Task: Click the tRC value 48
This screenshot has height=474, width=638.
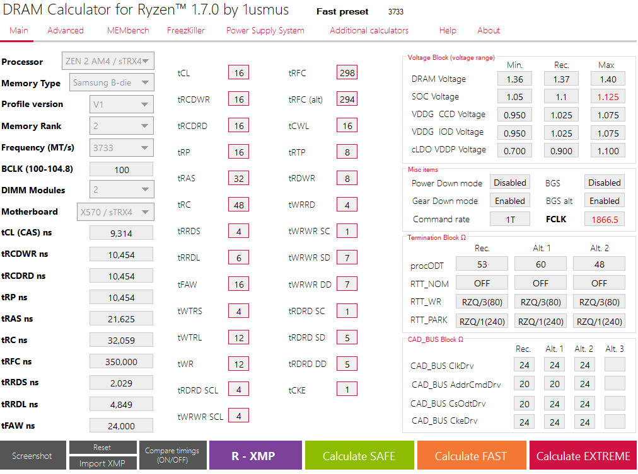Action: coord(239,205)
